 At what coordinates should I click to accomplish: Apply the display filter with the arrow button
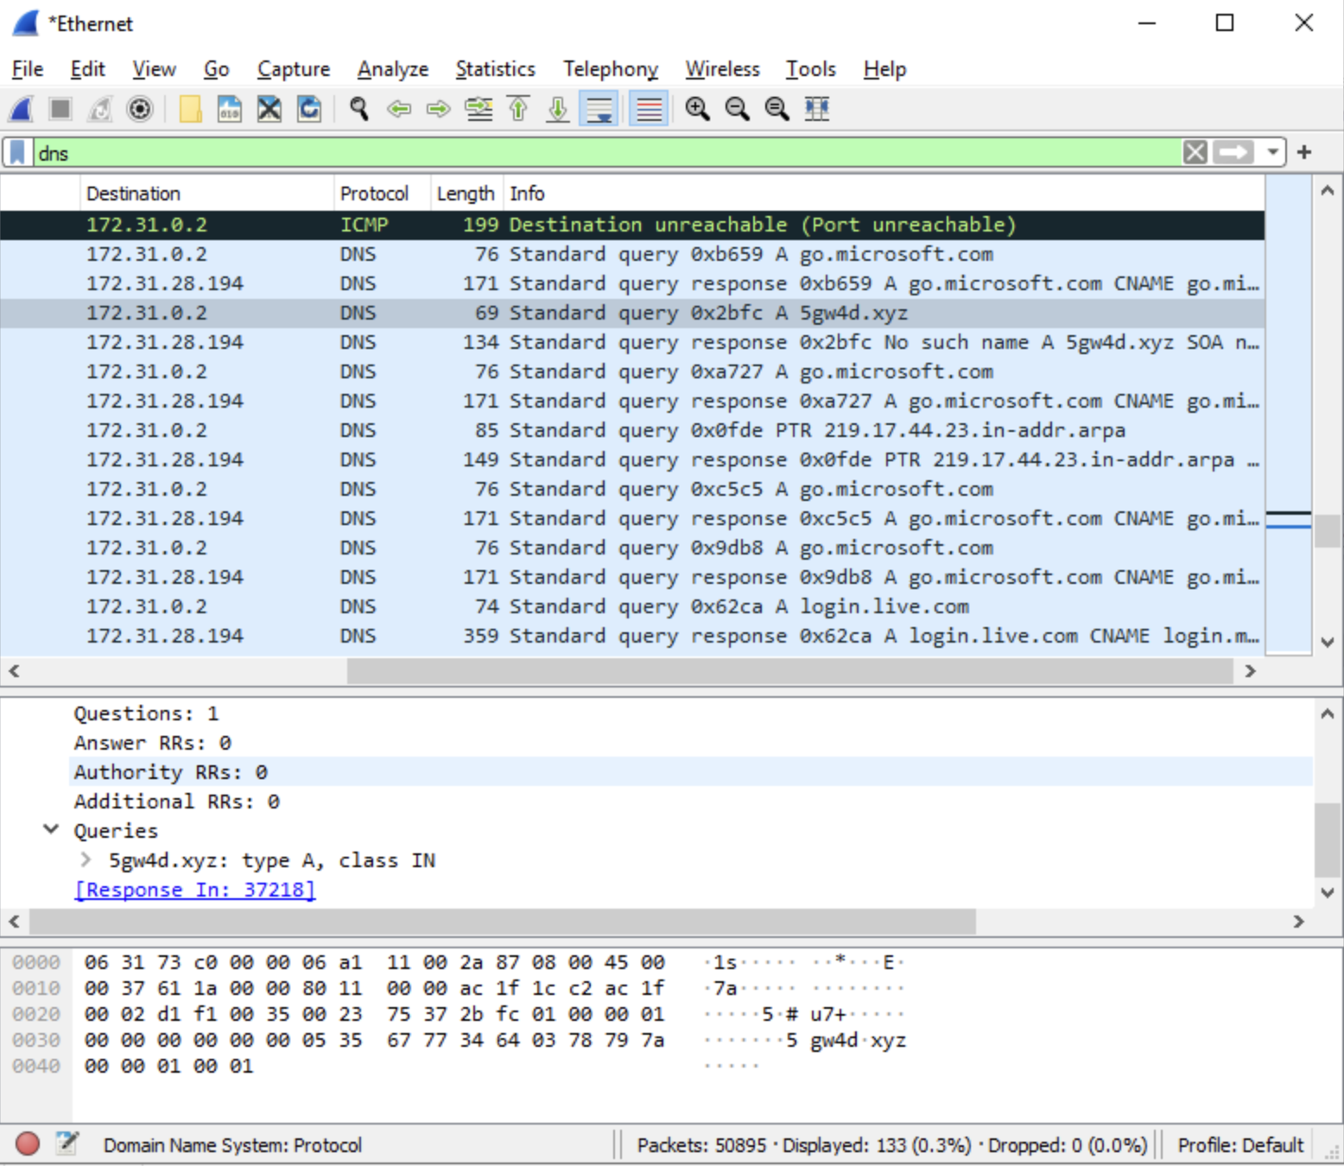1233,153
